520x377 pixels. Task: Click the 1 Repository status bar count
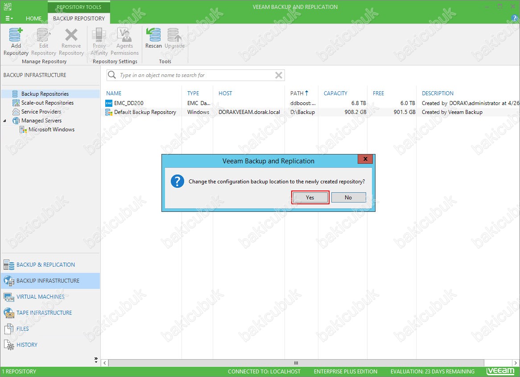point(19,371)
